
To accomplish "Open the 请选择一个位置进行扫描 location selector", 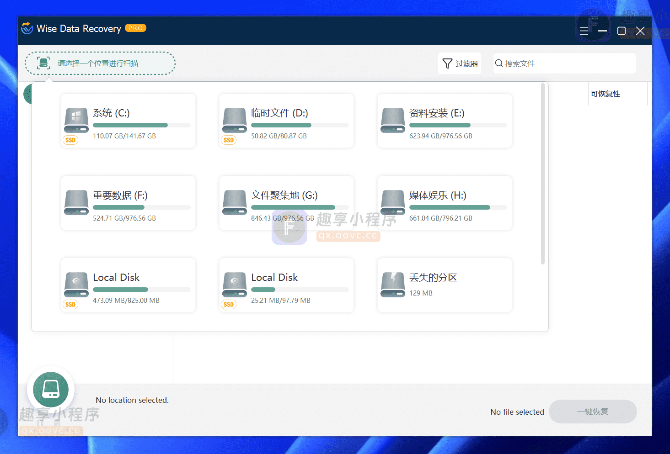I will click(x=100, y=63).
